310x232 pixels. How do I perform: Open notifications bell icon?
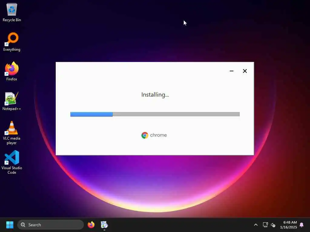coord(302,225)
